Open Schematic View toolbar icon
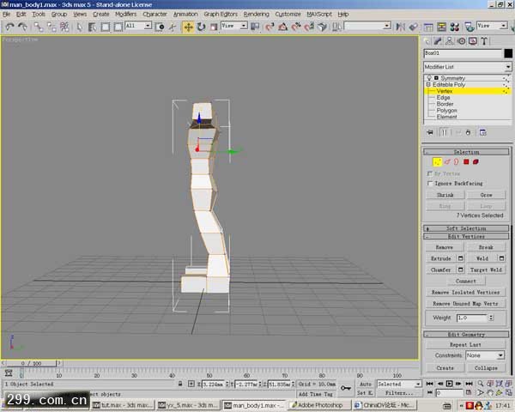The height and width of the screenshot is (412, 515). 441,27
